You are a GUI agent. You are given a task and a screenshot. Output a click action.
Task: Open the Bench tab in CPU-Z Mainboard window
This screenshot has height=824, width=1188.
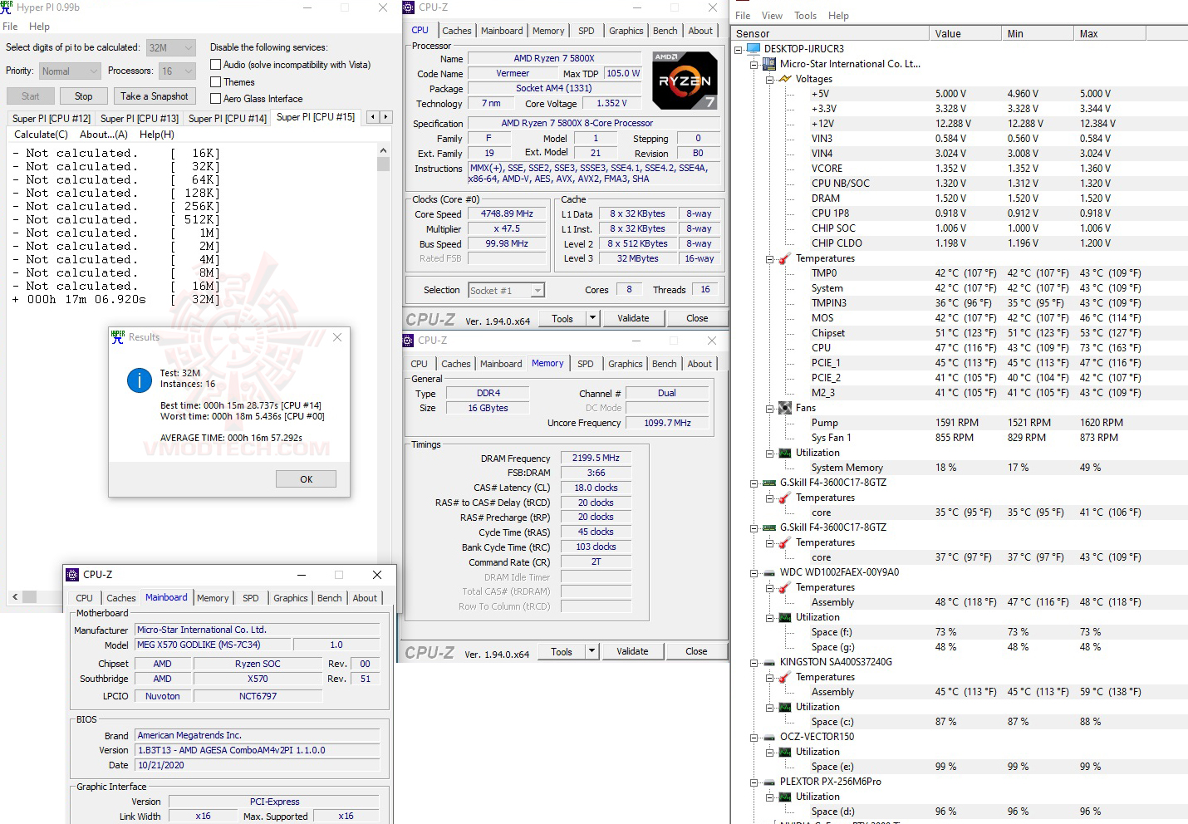(x=330, y=598)
